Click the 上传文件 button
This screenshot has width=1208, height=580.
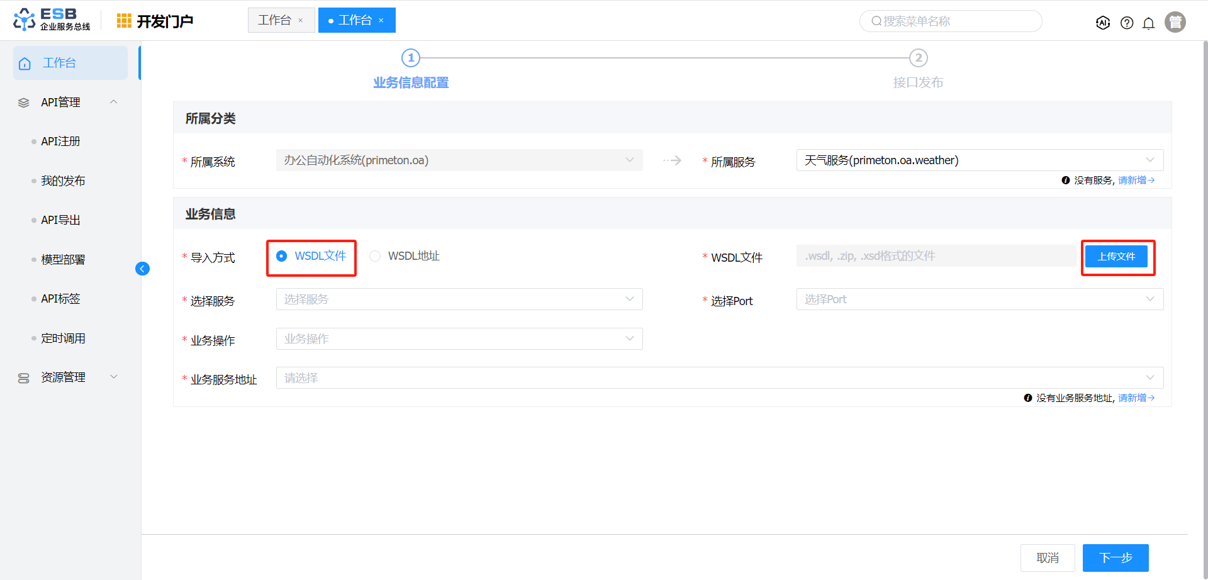point(1116,257)
